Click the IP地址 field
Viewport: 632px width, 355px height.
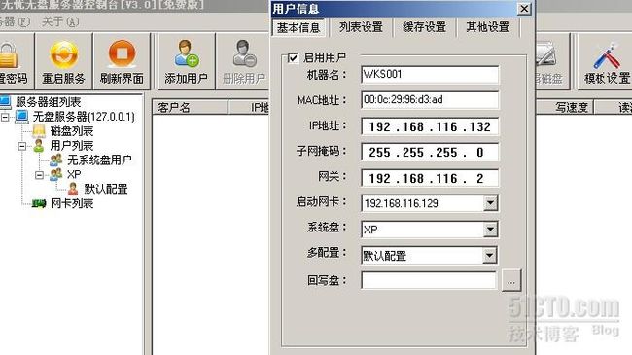coord(430,126)
